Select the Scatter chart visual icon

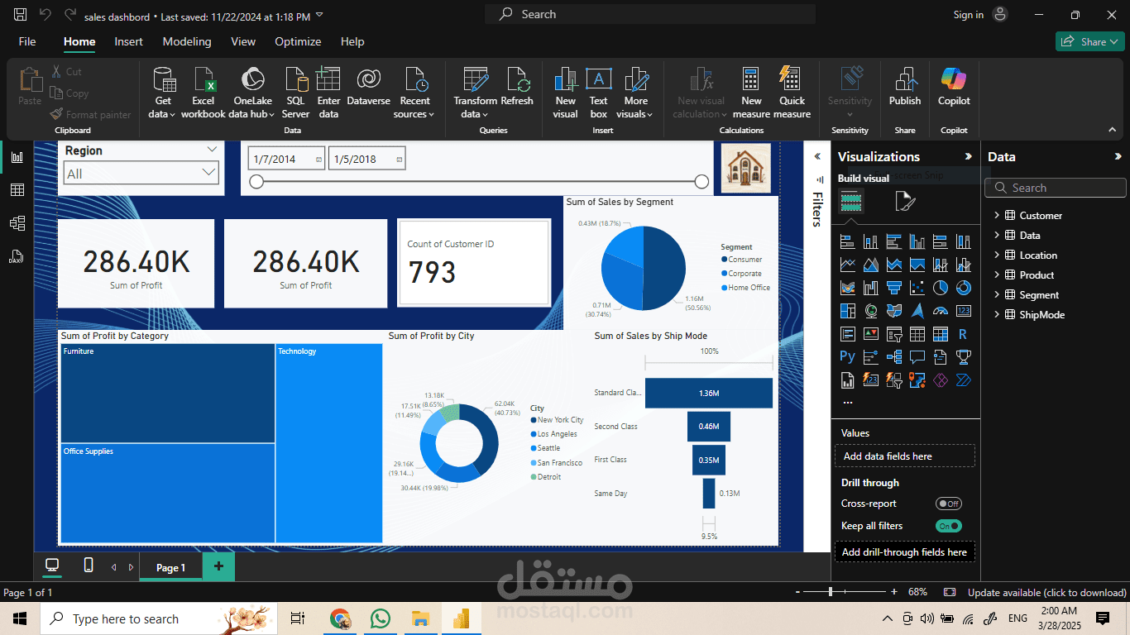(x=917, y=288)
